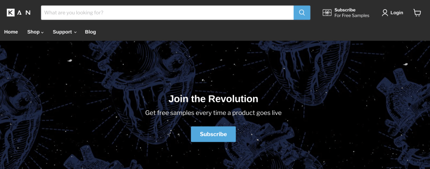Focus the What are you looking for field
Viewport: 430px width, 169px height.
tap(167, 13)
